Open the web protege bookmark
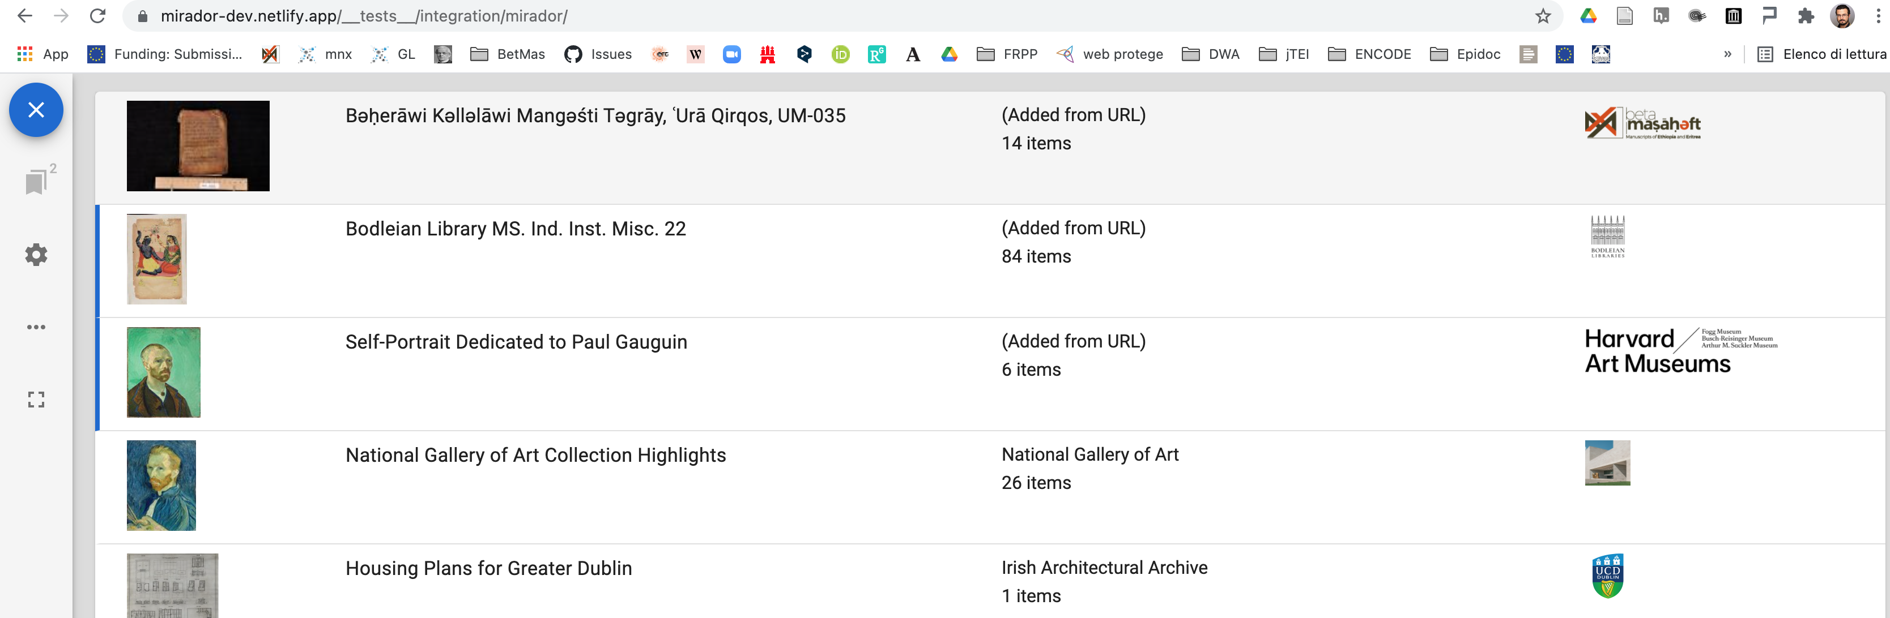This screenshot has height=618, width=1890. click(x=1110, y=54)
